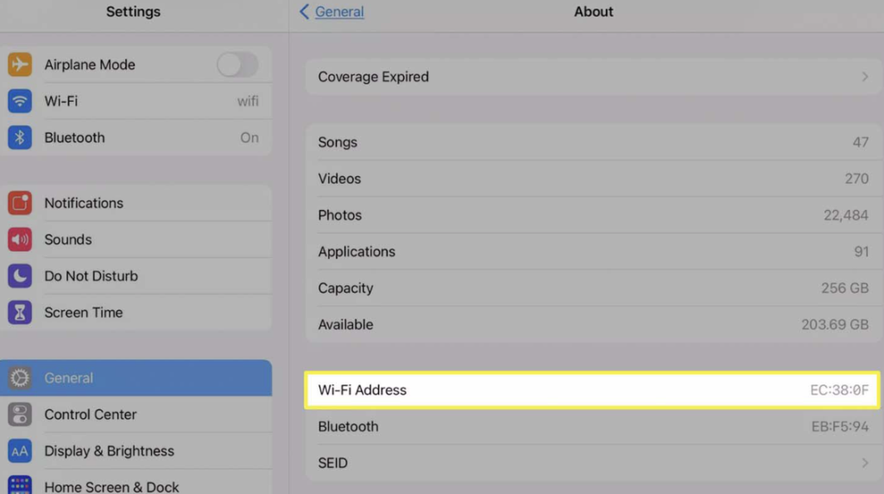Screen dimensions: 884x494
Task: Open SEID details via its chevron
Action: [x=864, y=463]
